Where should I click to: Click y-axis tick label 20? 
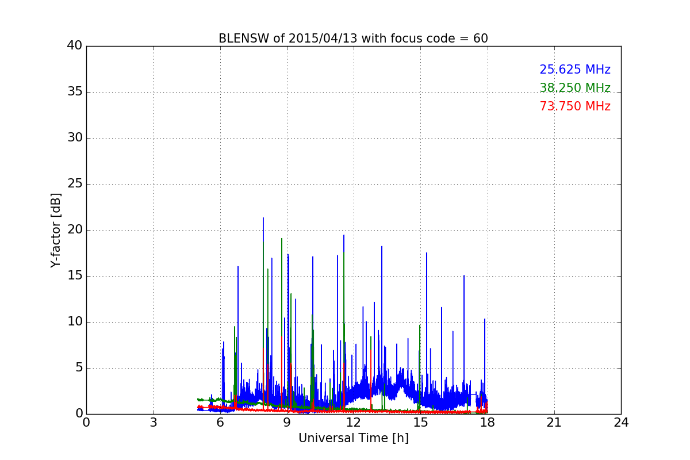tap(74, 230)
